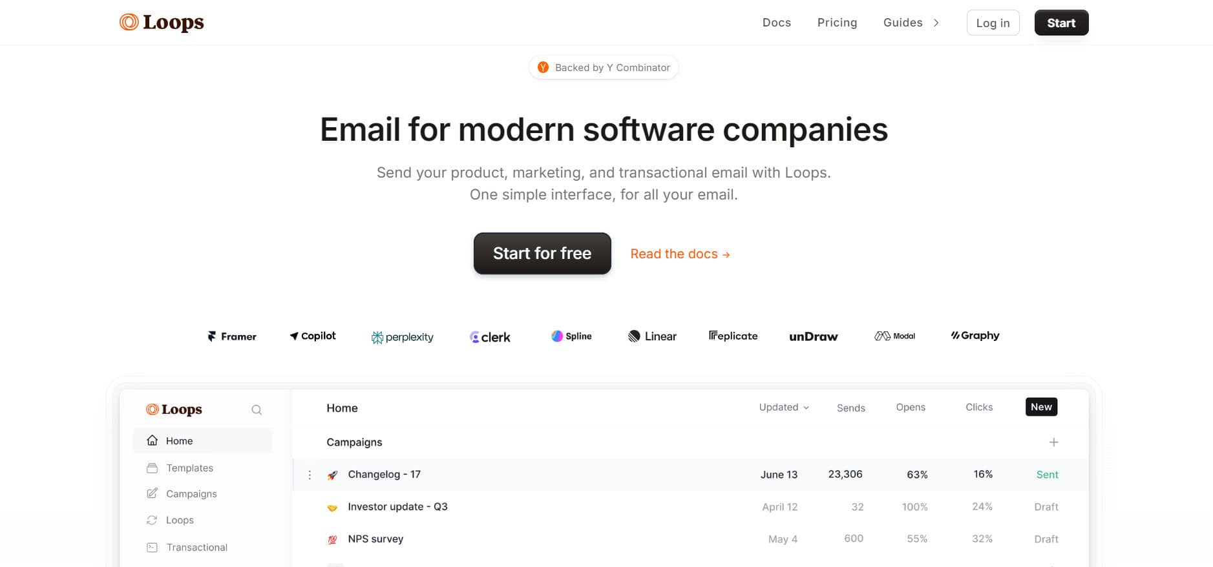Screen dimensions: 1213x567
Task: Click the Loops refresh icon in sidebar
Action: [152, 521]
